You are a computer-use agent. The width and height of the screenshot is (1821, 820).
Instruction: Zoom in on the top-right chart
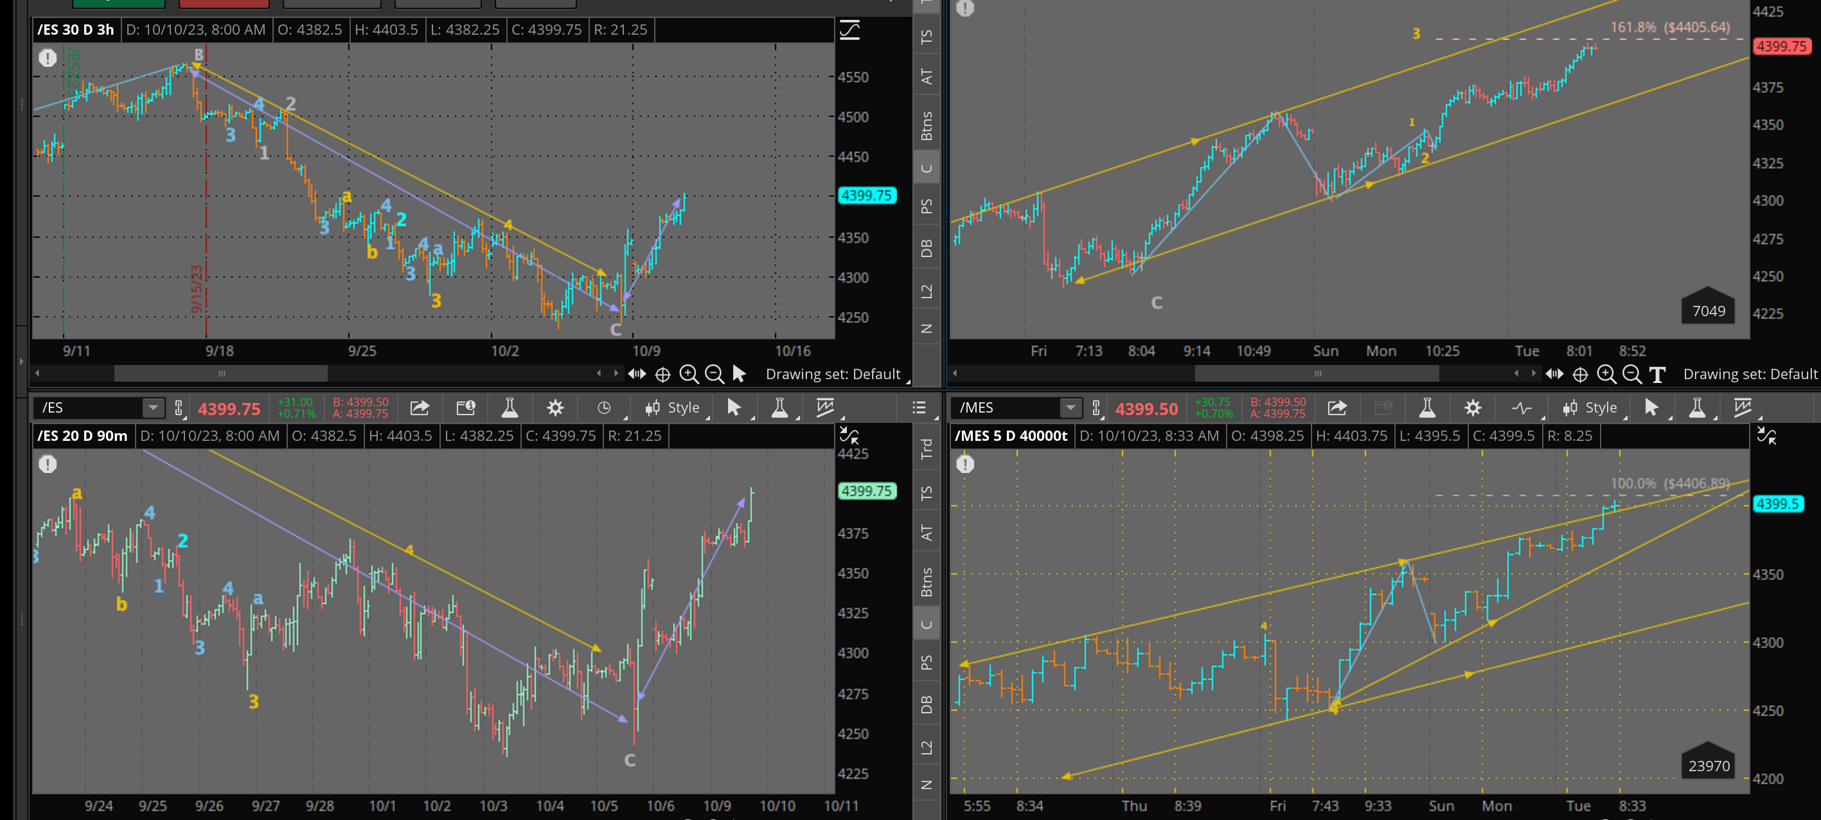pos(1606,374)
